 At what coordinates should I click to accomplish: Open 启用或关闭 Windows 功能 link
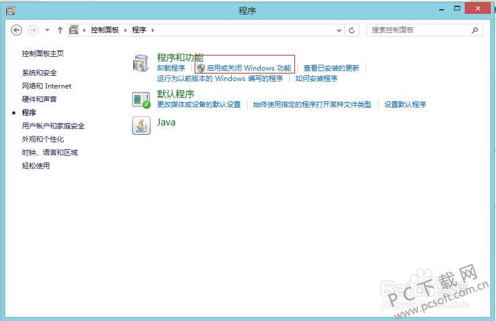[x=249, y=68]
